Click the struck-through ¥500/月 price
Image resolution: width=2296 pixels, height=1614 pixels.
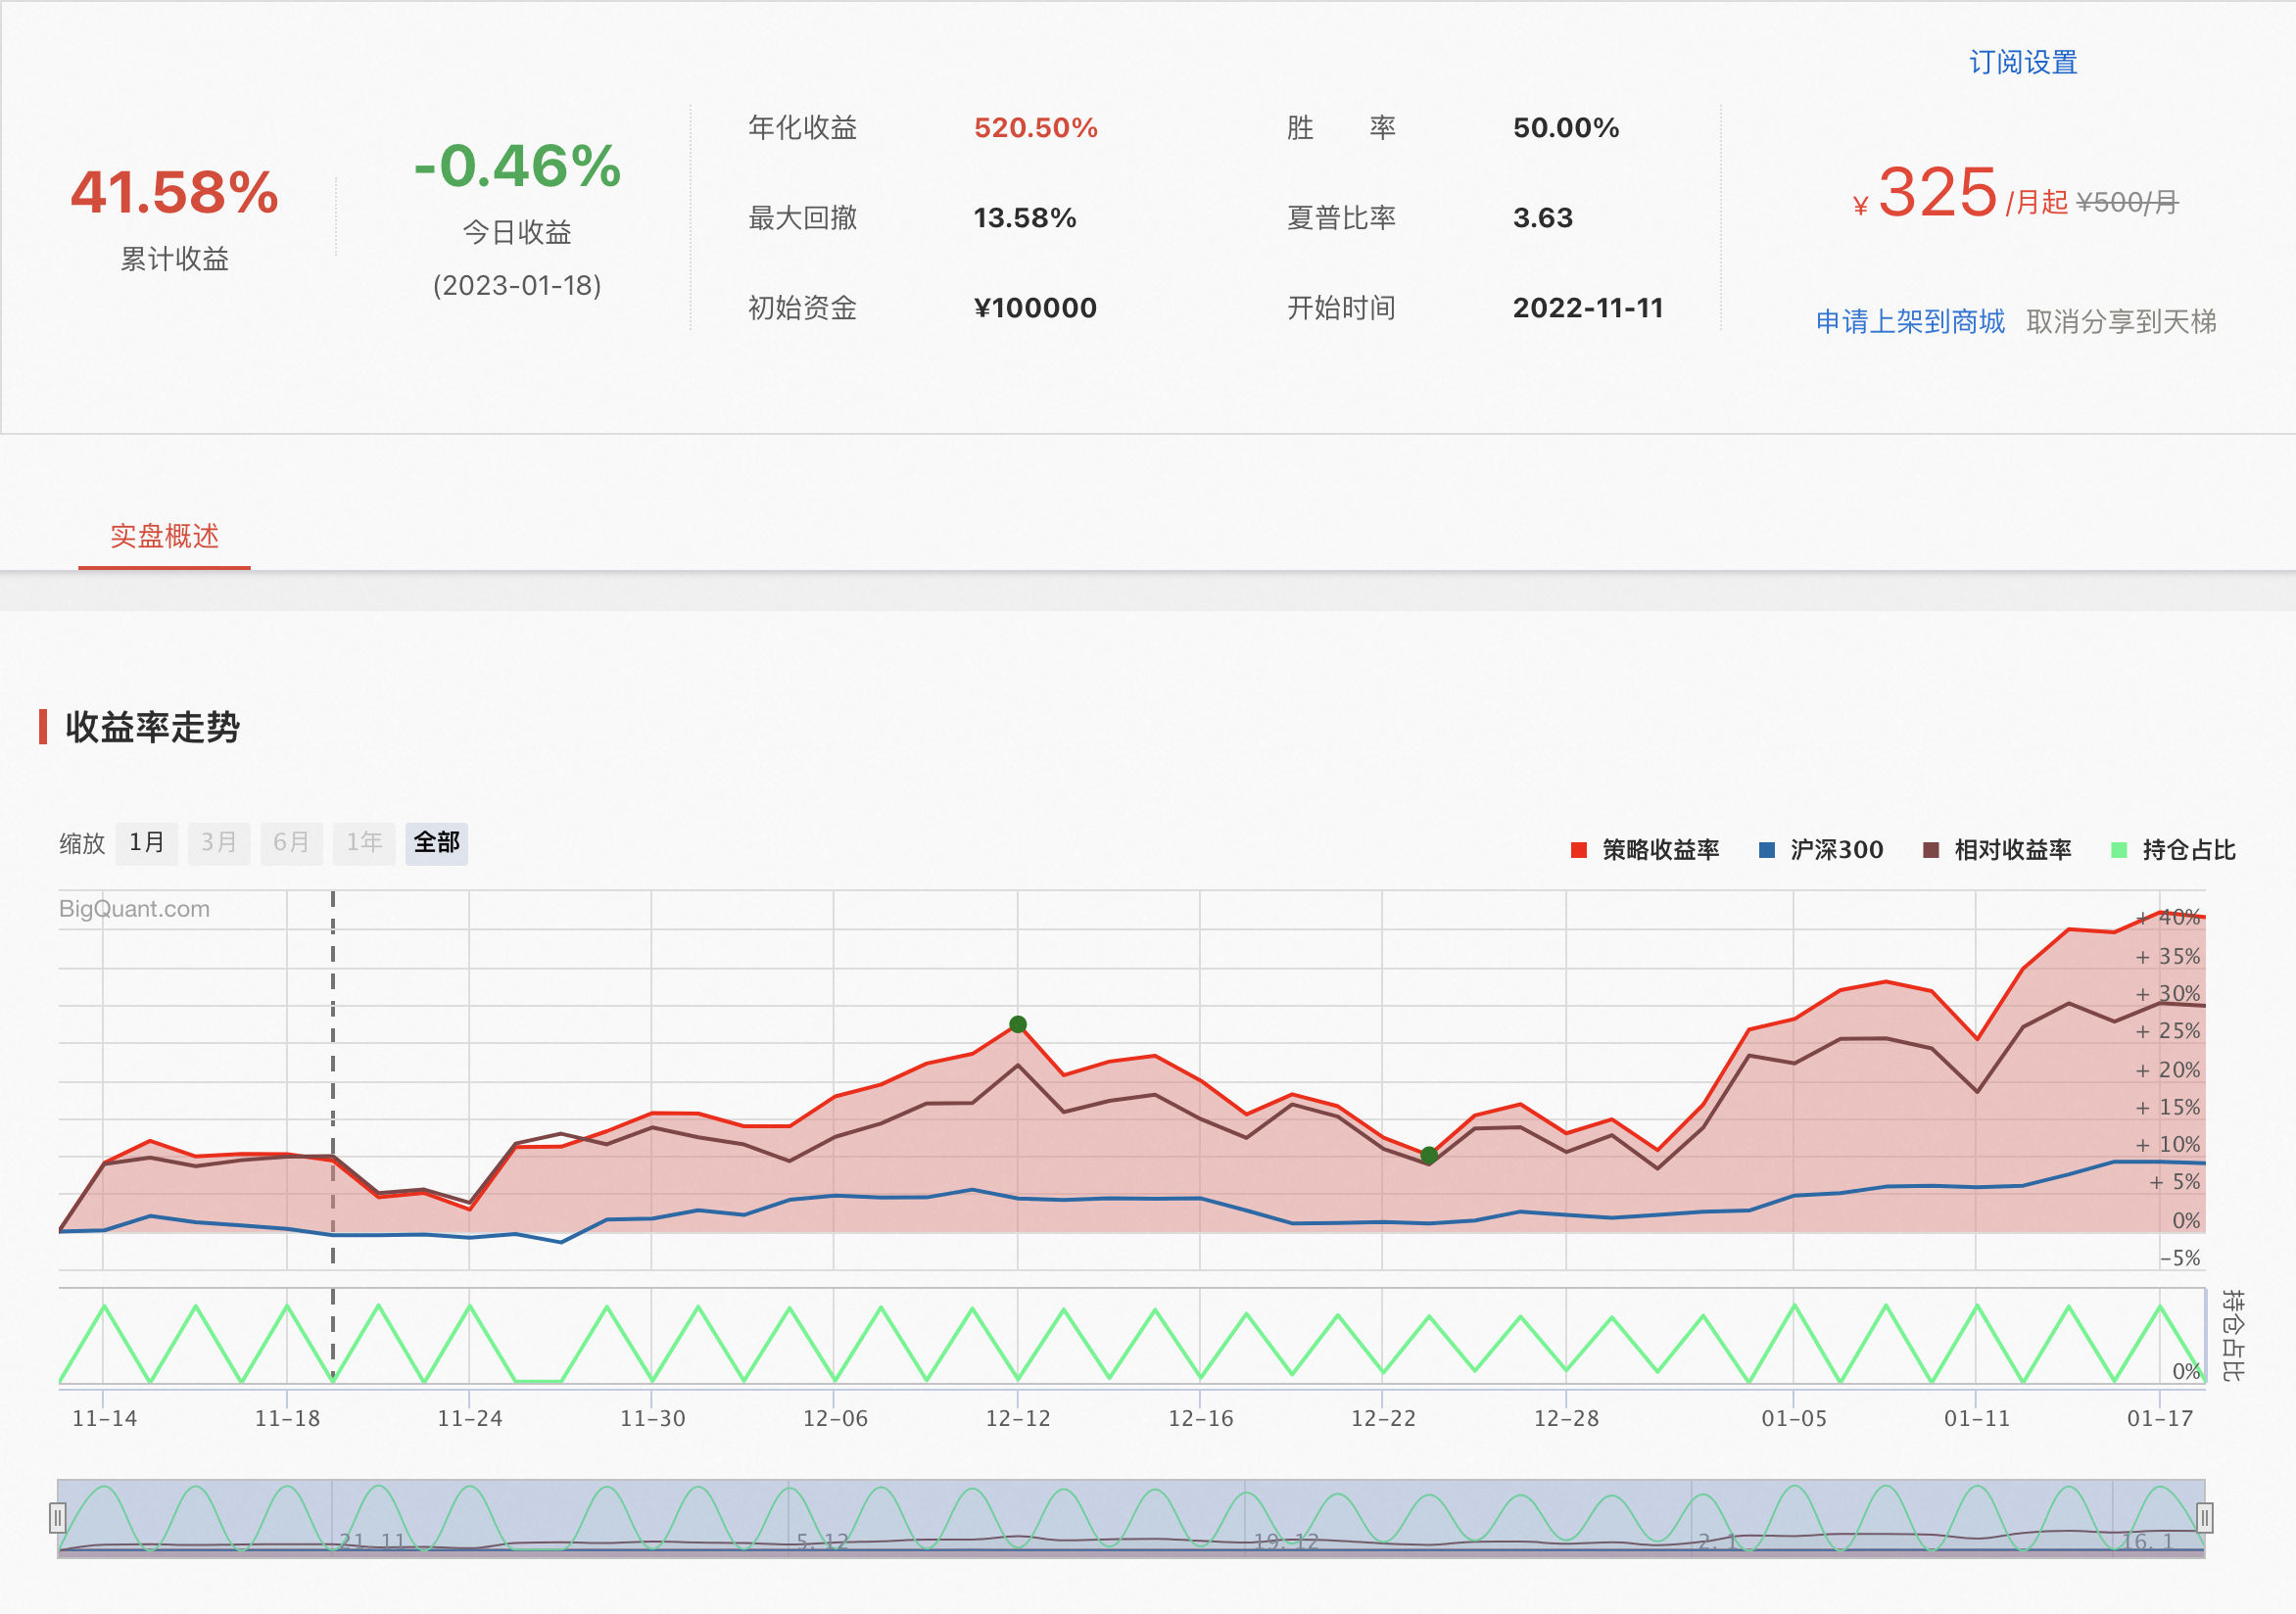click(2128, 203)
